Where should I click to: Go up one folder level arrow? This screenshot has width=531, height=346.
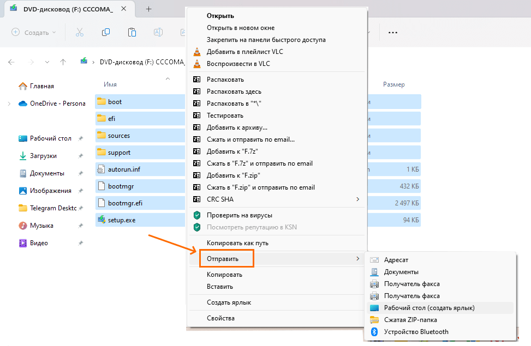pyautogui.click(x=63, y=62)
